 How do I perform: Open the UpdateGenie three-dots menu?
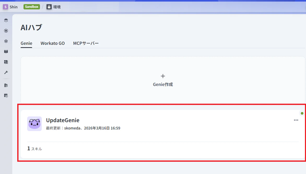click(x=296, y=120)
